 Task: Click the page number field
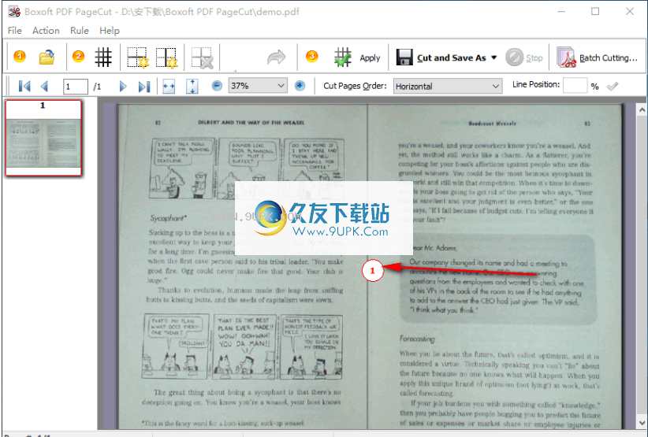75,87
